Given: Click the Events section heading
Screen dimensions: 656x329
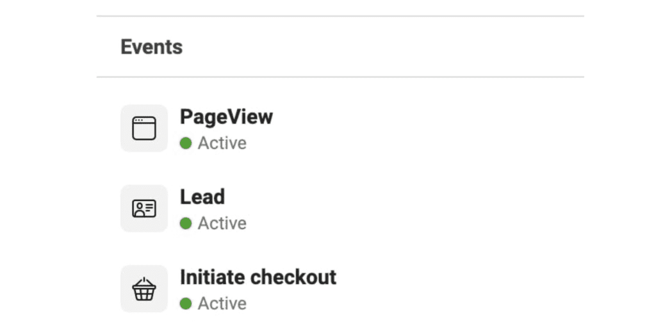Looking at the screenshot, I should click(x=152, y=47).
